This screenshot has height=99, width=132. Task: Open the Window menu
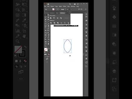pos(73,6)
